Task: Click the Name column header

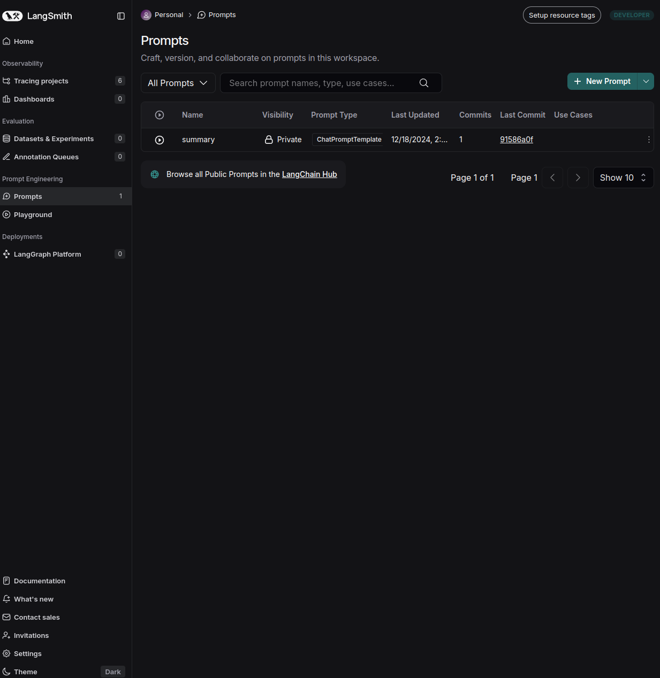Action: tap(193, 115)
